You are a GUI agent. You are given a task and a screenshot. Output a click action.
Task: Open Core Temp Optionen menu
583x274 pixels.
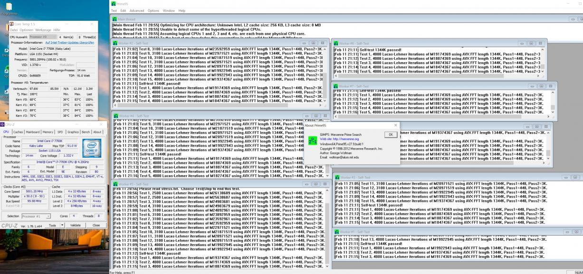[27, 30]
